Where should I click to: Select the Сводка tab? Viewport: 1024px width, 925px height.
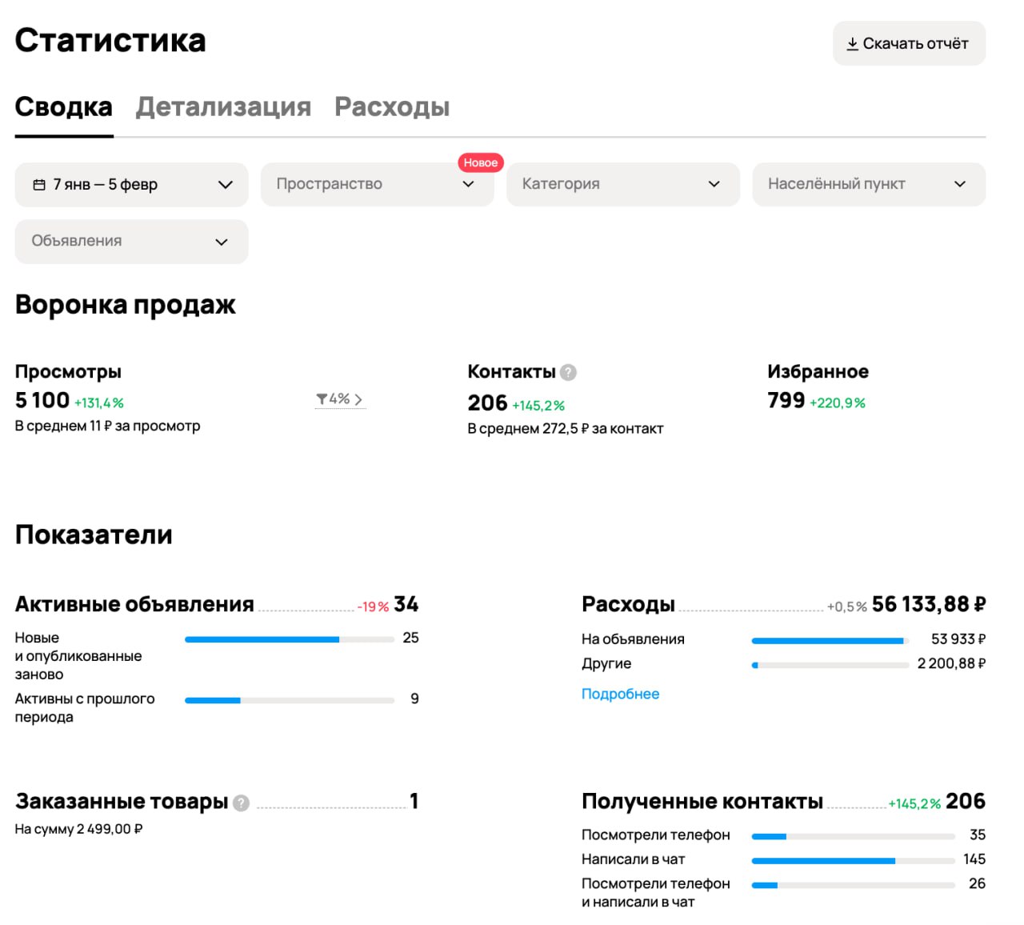pyautogui.click(x=64, y=107)
